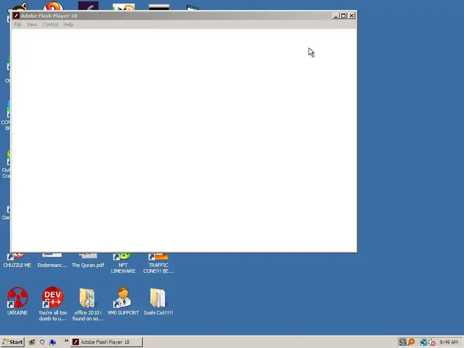Image resolution: width=464 pixels, height=348 pixels.
Task: Open the View menu in Flash Player
Action: [x=32, y=24]
